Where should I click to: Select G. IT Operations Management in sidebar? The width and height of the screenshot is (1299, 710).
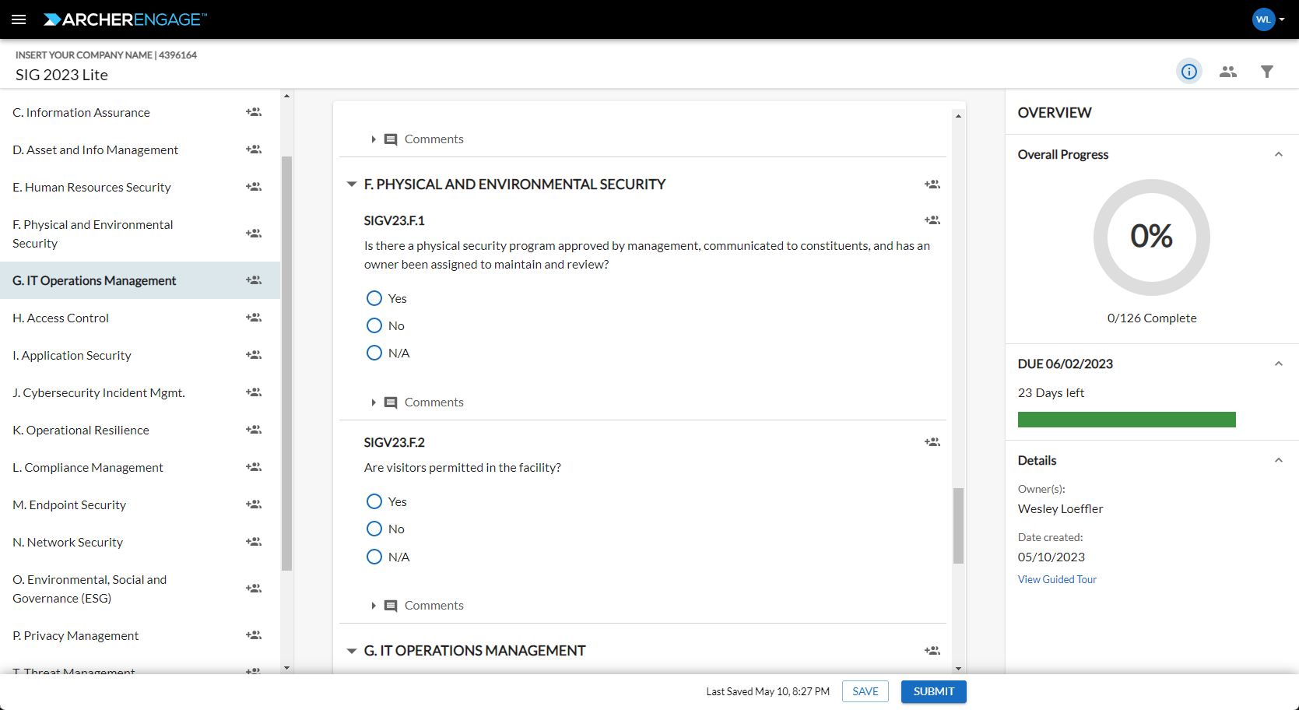(x=94, y=279)
